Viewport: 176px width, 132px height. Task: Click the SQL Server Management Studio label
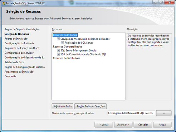(x=78, y=50)
